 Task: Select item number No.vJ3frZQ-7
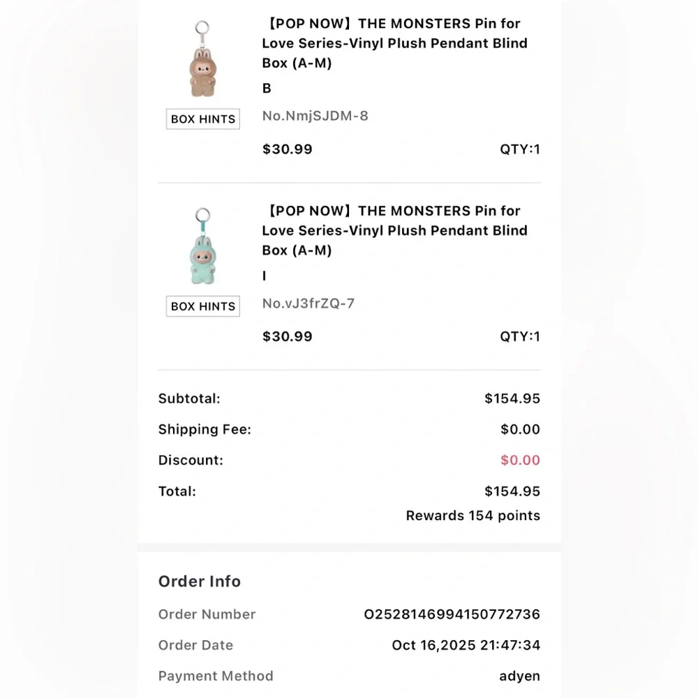click(x=309, y=303)
